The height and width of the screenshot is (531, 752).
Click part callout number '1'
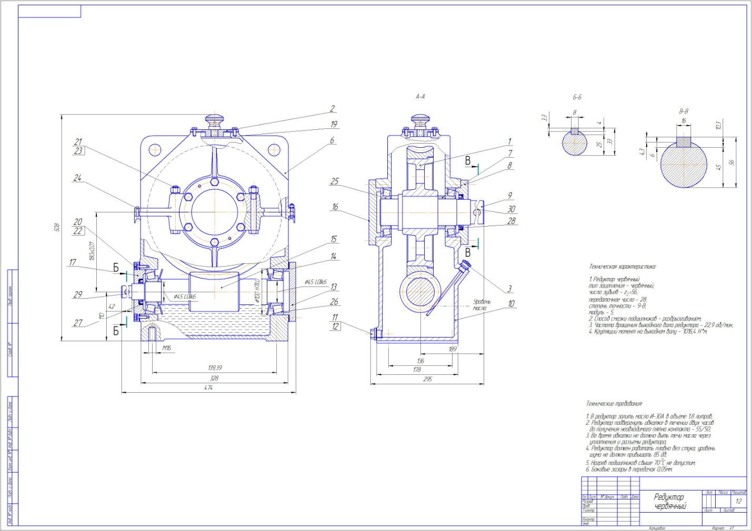coord(509,141)
